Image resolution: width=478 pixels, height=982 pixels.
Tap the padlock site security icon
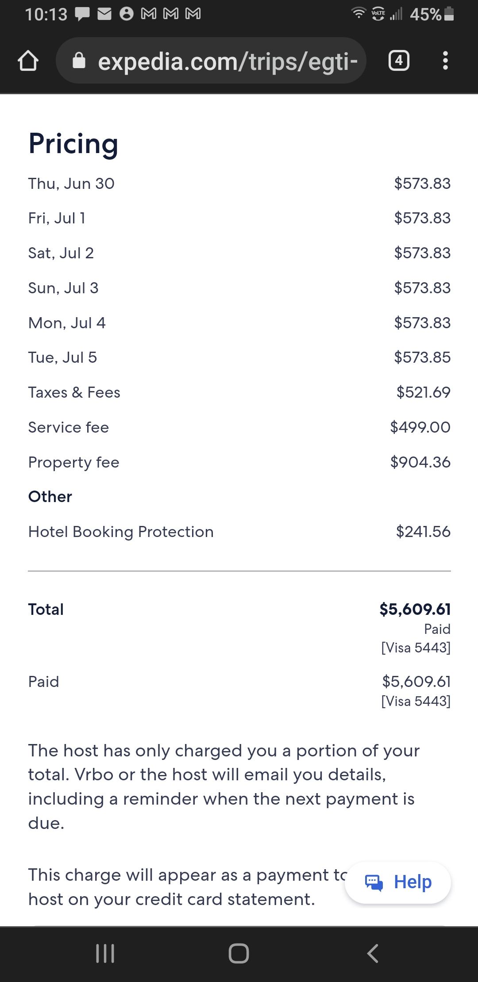(x=79, y=61)
